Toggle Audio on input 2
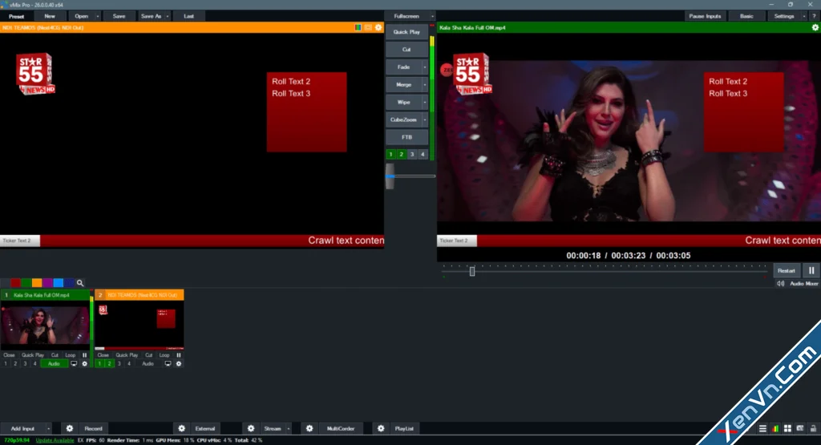 [x=148, y=363]
